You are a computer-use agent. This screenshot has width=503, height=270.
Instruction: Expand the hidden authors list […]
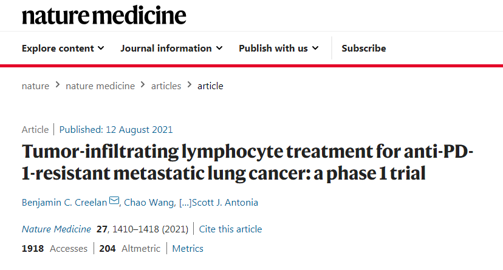(x=185, y=203)
